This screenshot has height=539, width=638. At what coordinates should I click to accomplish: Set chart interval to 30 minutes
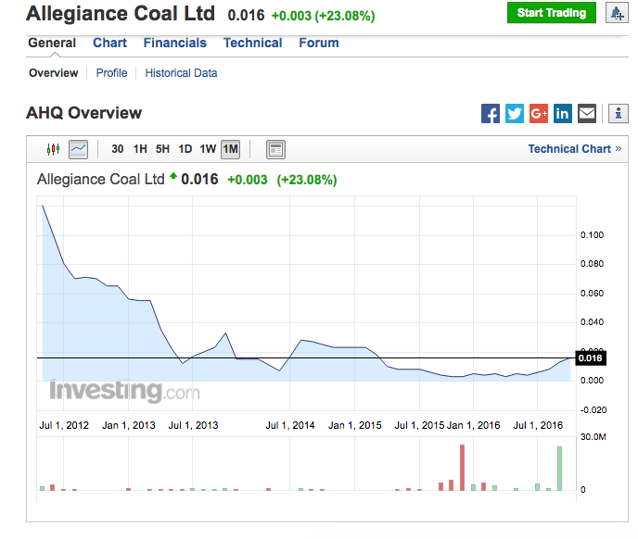coord(118,149)
